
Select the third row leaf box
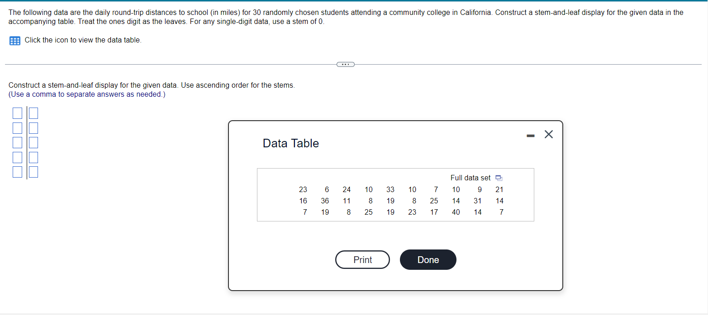tap(33, 142)
